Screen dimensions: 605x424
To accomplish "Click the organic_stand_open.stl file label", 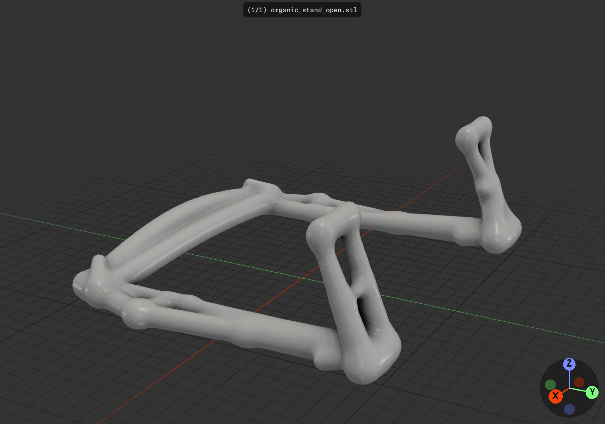I will [x=302, y=10].
